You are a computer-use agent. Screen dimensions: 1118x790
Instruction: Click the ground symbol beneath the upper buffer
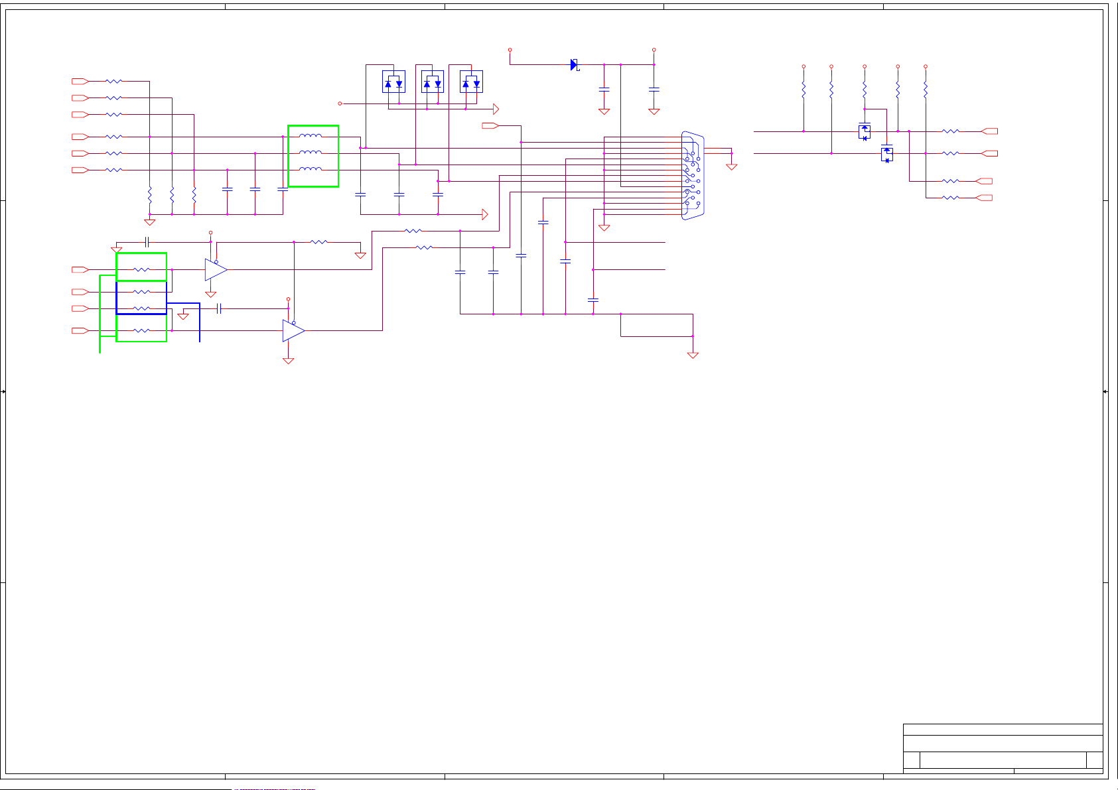tap(211, 294)
